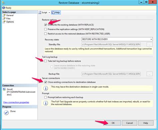Click the Full-Text Upgrade information text
The width and height of the screenshot is (158, 130).
[x=101, y=103]
